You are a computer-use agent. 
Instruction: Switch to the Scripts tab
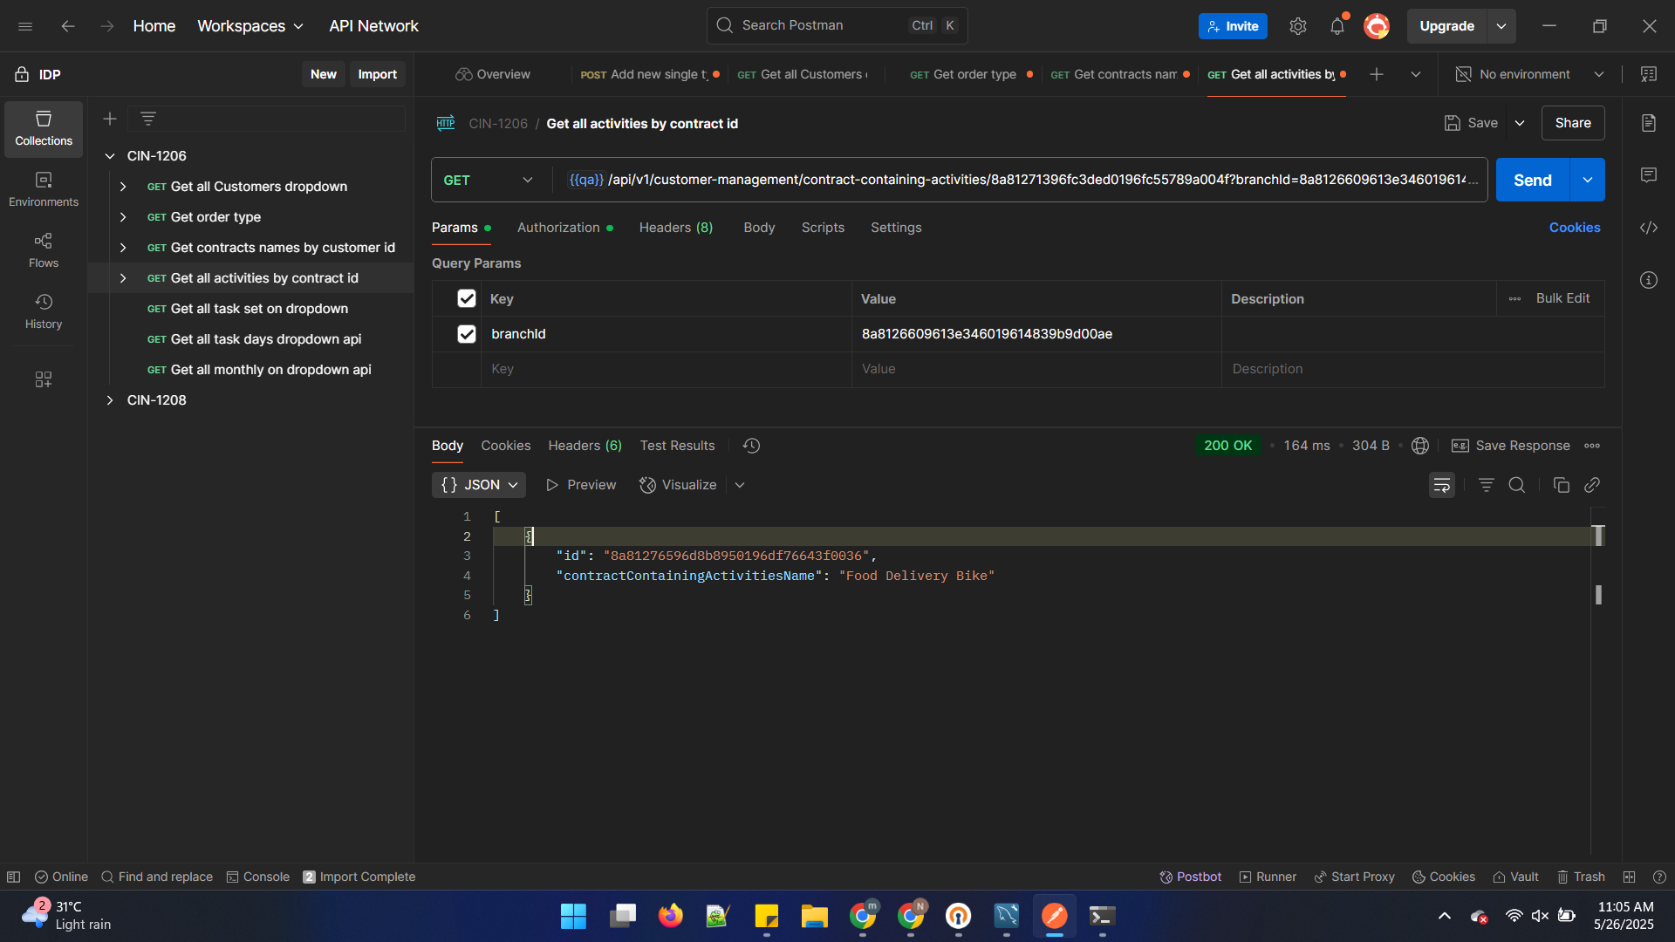pyautogui.click(x=823, y=228)
